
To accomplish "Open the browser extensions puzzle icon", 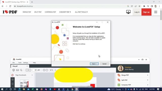I will click(x=144, y=6).
